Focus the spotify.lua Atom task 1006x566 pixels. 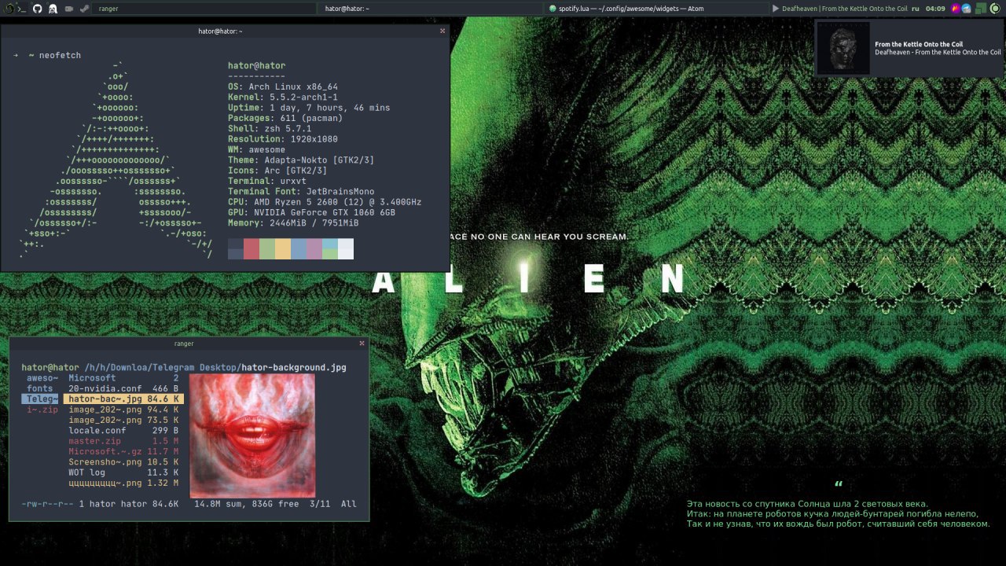point(657,9)
